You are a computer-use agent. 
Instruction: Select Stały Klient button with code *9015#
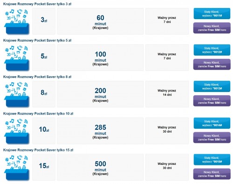click(212, 160)
